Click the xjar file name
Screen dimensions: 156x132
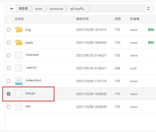tap(28, 106)
